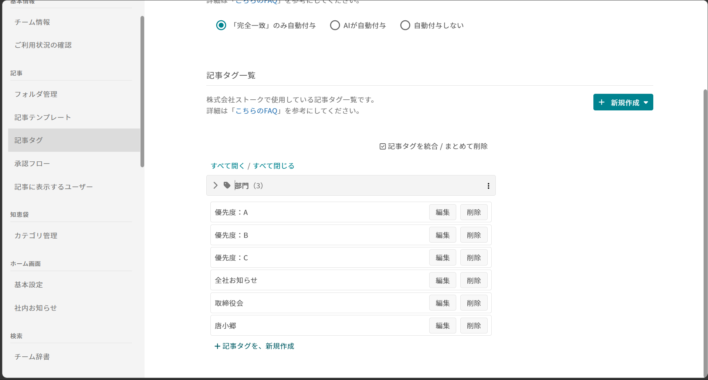
Task: Edit the 唐小郷 tag
Action: point(443,326)
